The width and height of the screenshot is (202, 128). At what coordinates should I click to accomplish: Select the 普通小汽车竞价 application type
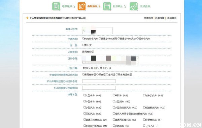pos(119,38)
